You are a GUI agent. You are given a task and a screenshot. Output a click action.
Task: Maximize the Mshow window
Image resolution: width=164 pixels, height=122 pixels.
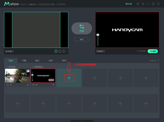[153, 4]
